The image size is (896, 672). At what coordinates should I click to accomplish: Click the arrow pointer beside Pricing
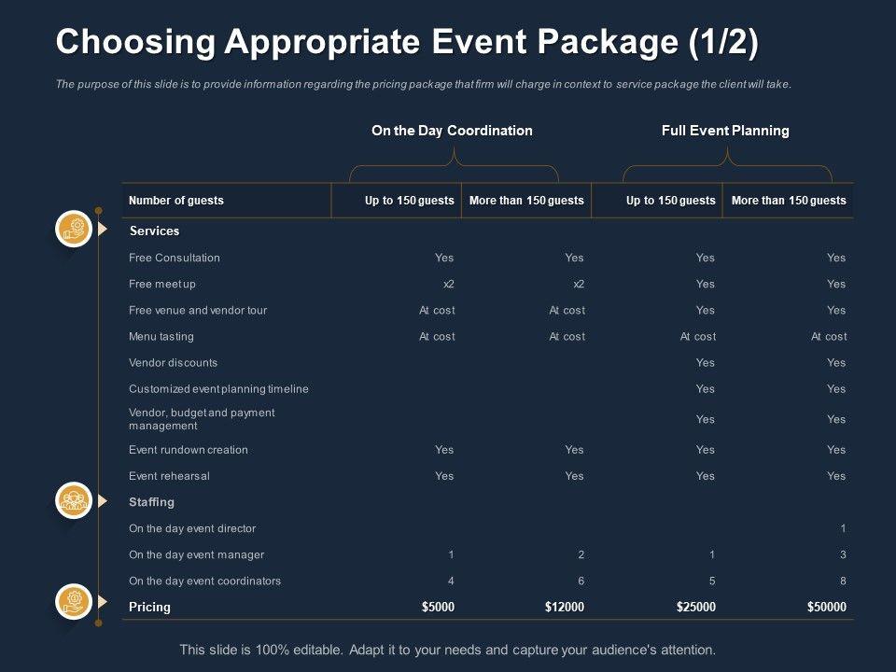(103, 602)
